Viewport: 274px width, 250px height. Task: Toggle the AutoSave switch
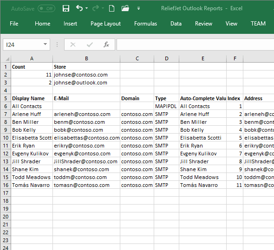(46, 8)
